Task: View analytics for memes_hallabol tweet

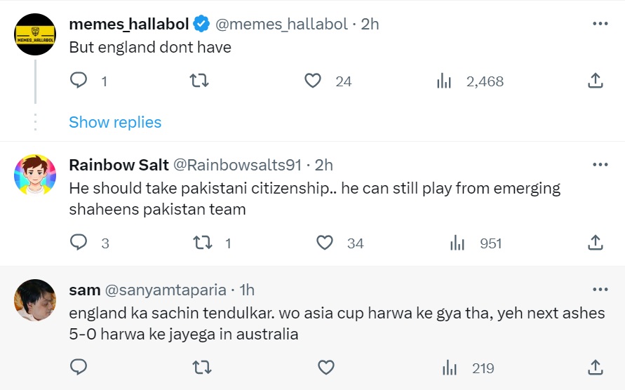Action: 444,81
